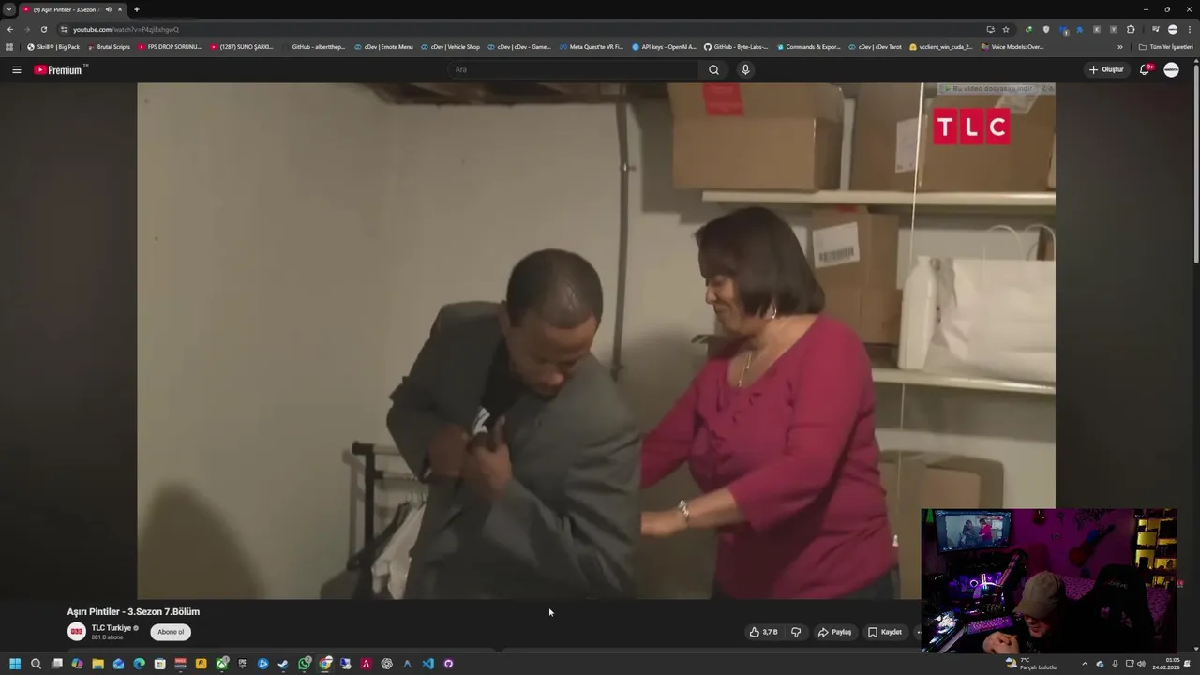The height and width of the screenshot is (675, 1200).
Task: Open the Windows Start menu
Action: point(15,664)
